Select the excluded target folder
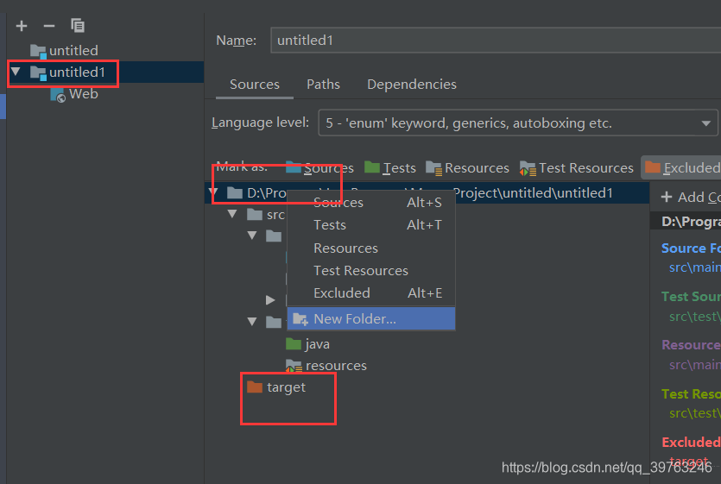This screenshot has height=484, width=721. coord(276,387)
